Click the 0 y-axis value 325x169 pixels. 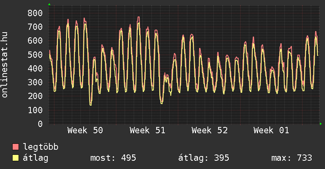(40, 124)
